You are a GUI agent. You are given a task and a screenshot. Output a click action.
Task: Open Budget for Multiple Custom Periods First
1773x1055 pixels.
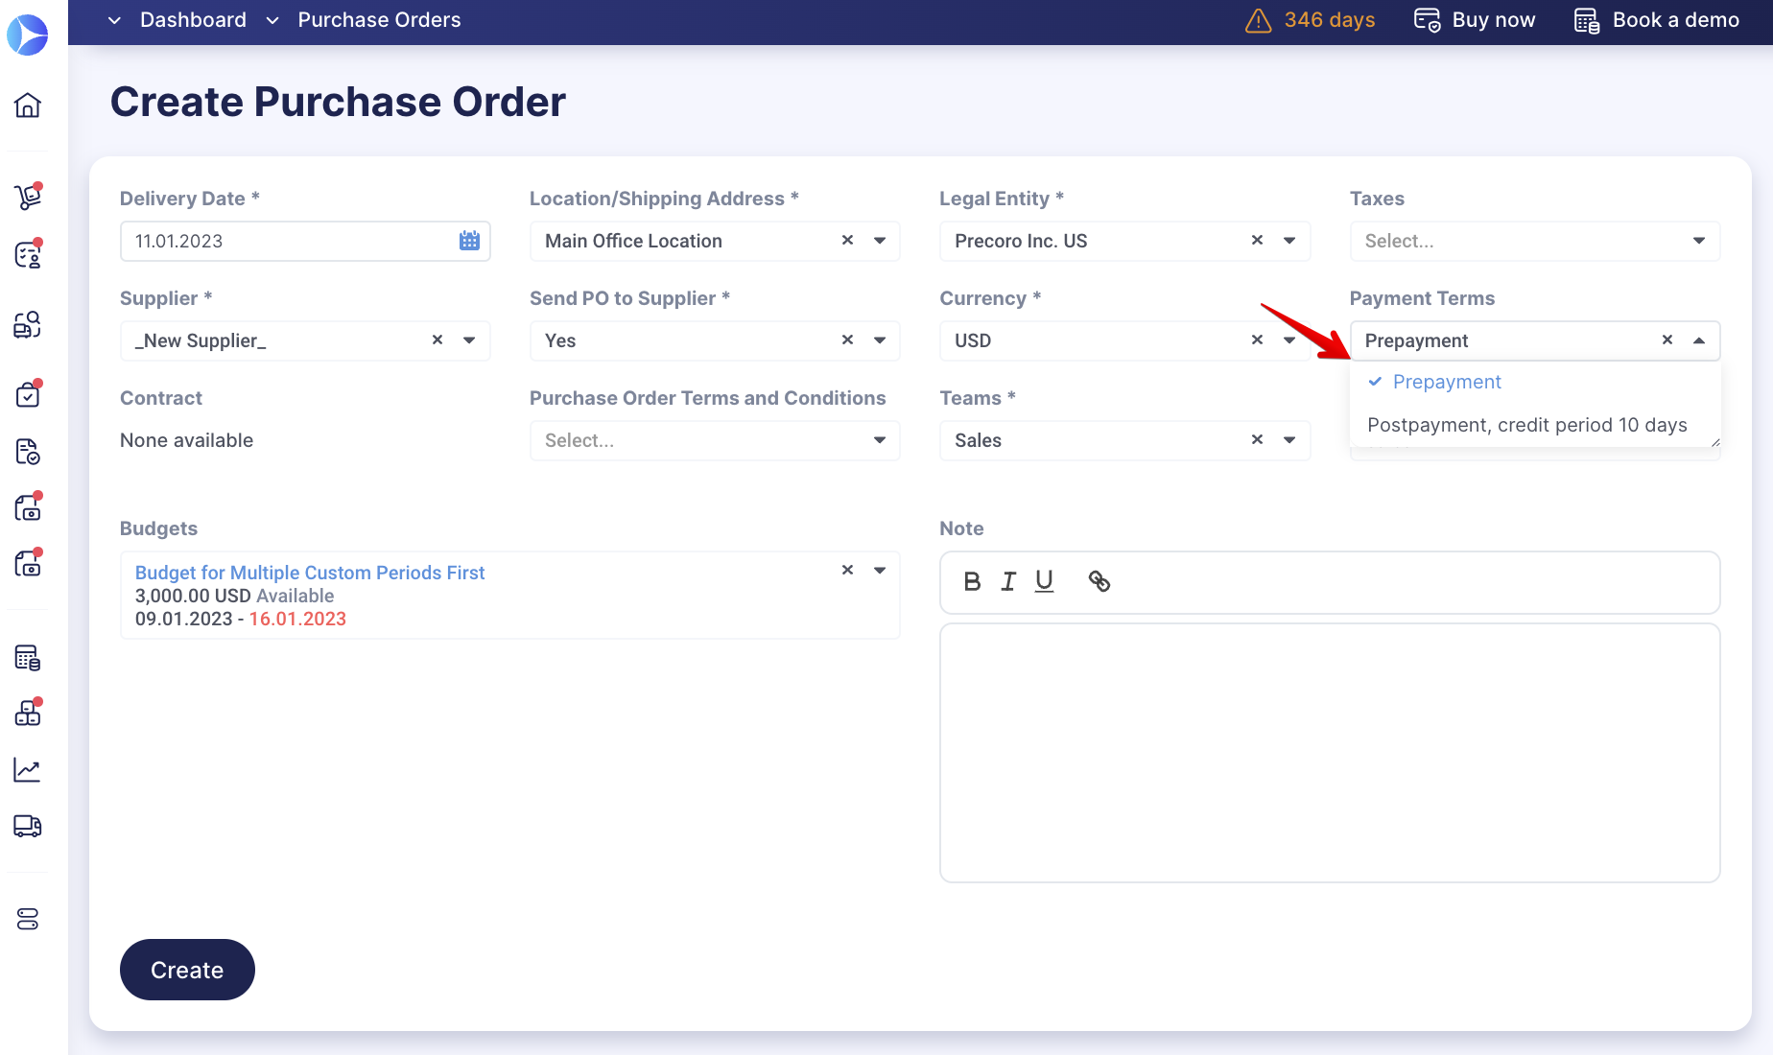310,573
